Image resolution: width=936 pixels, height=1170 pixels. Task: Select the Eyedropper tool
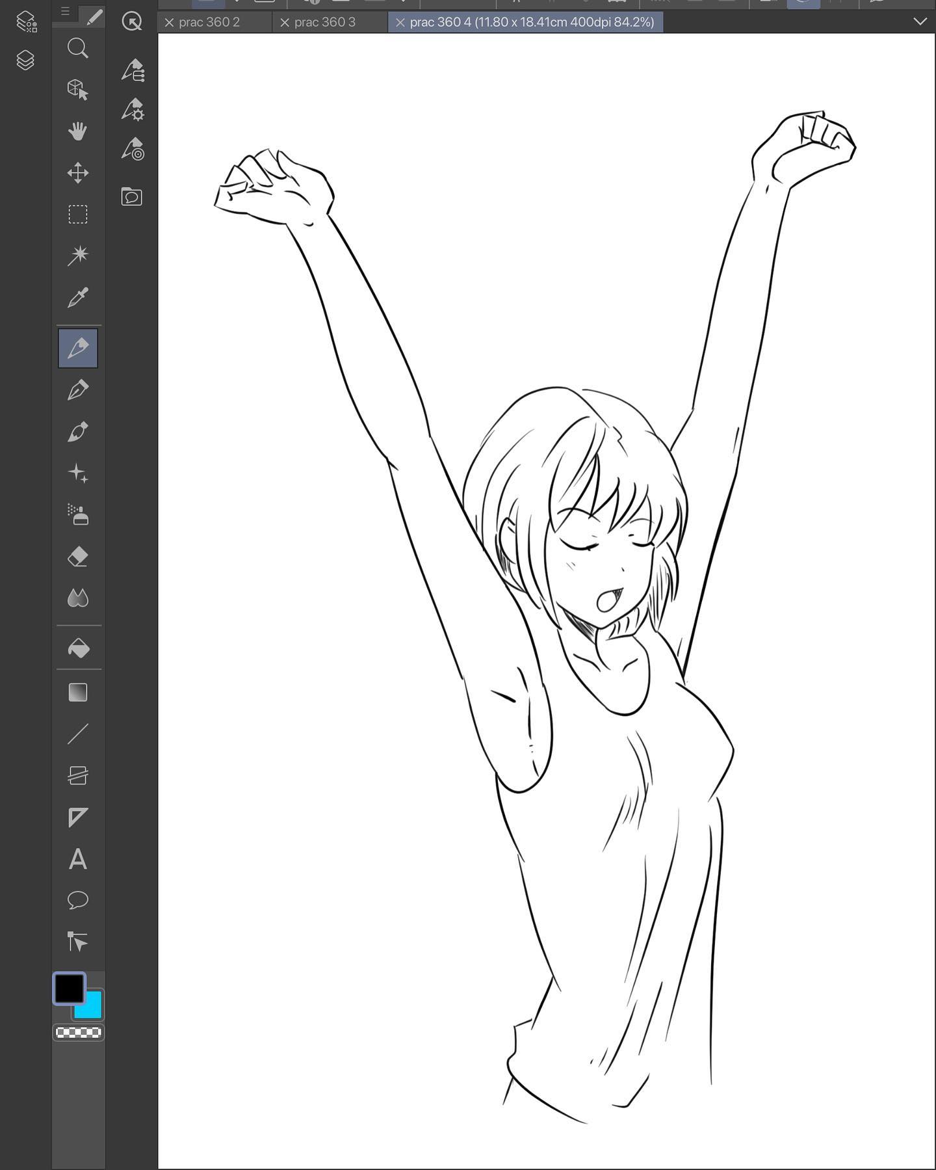coord(78,297)
